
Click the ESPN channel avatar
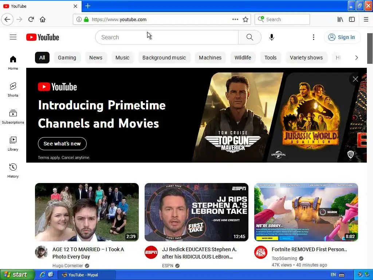click(x=151, y=252)
